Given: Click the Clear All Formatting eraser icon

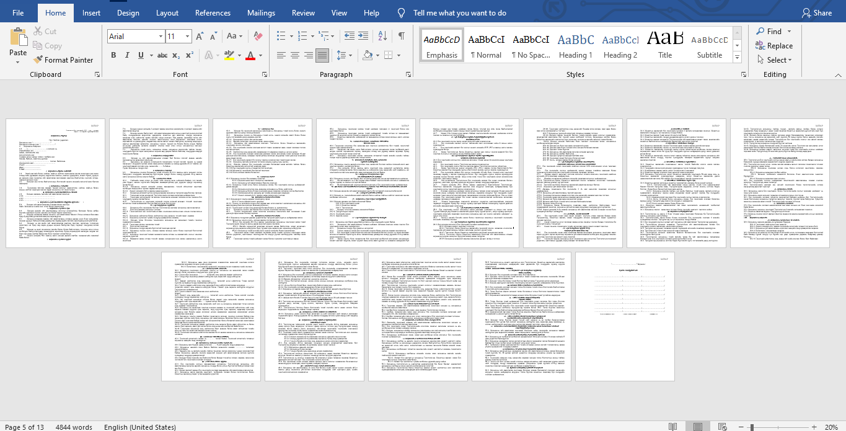Looking at the screenshot, I should 258,37.
